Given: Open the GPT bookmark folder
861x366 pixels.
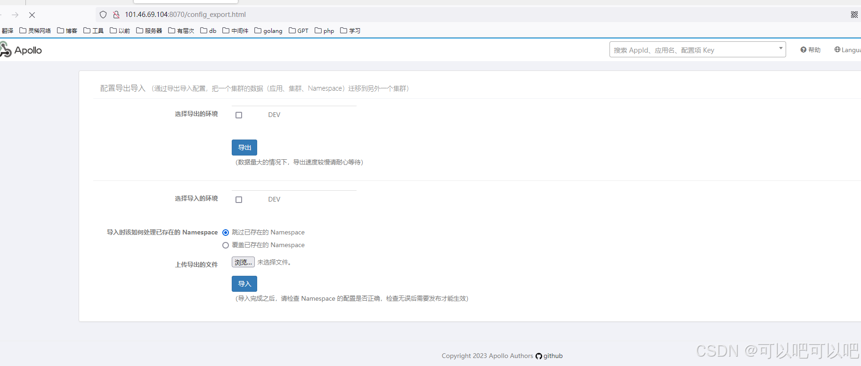Looking at the screenshot, I should click(x=299, y=31).
